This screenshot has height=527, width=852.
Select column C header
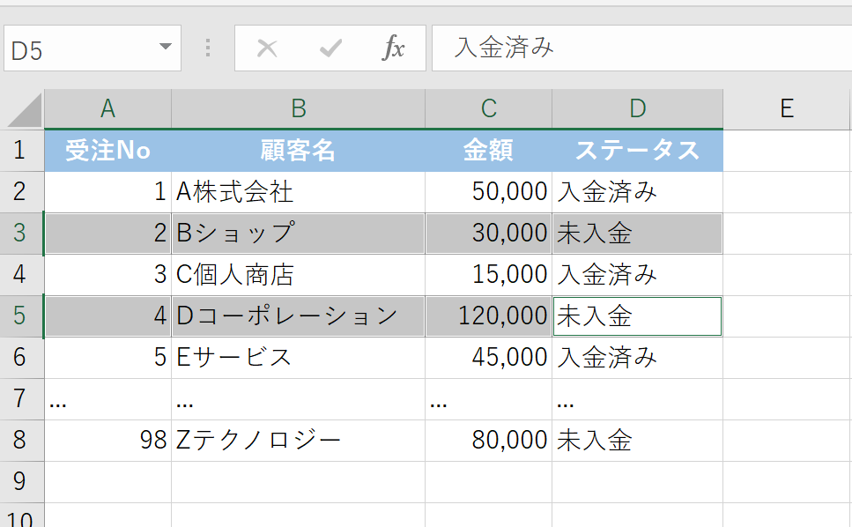click(x=488, y=108)
